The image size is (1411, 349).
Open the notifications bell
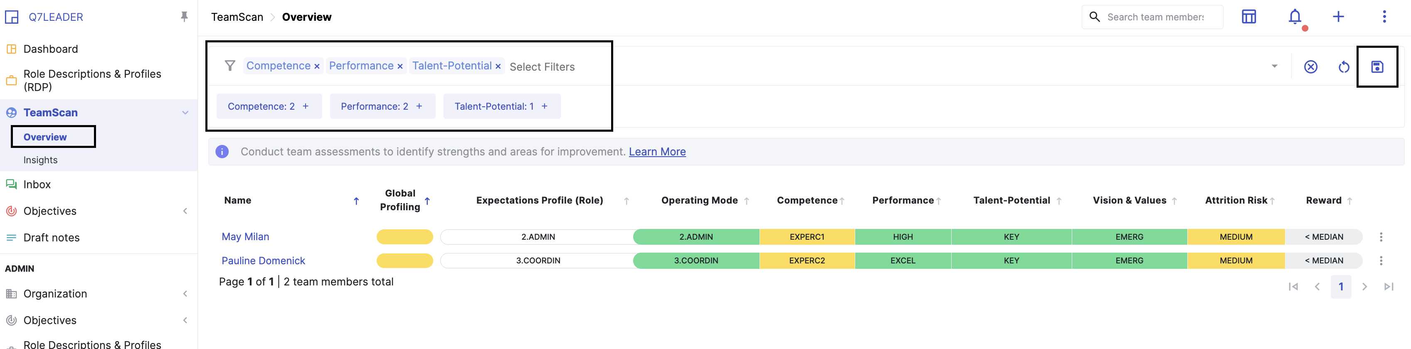1294,17
